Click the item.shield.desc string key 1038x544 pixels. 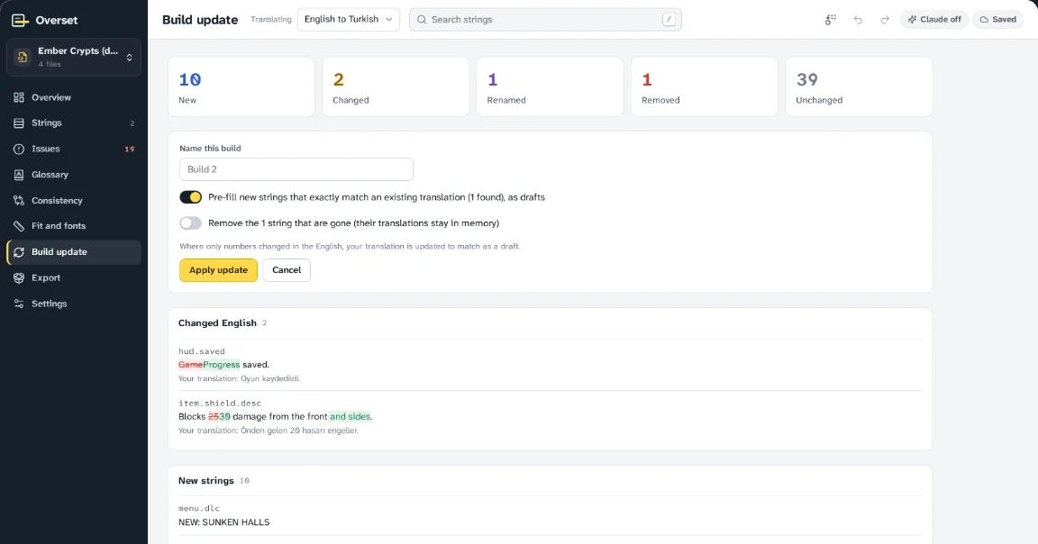(220, 403)
